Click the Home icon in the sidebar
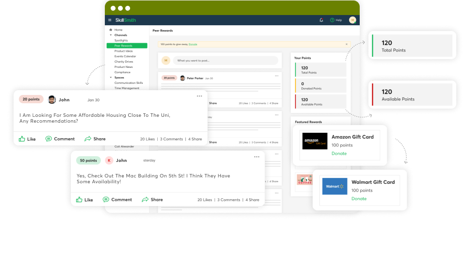 tap(111, 30)
